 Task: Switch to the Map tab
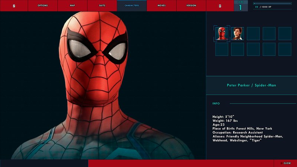(x=72, y=6)
